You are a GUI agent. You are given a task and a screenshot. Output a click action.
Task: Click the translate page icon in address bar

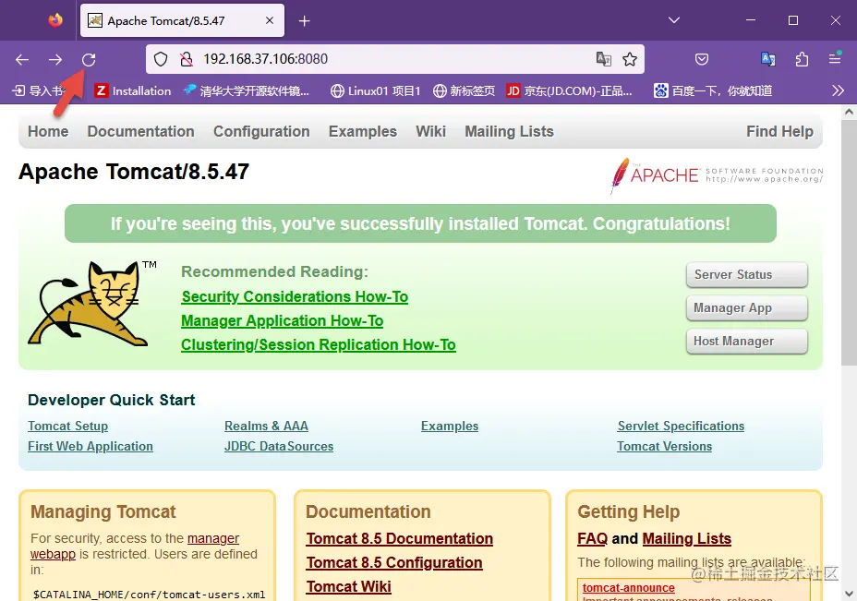click(x=603, y=59)
